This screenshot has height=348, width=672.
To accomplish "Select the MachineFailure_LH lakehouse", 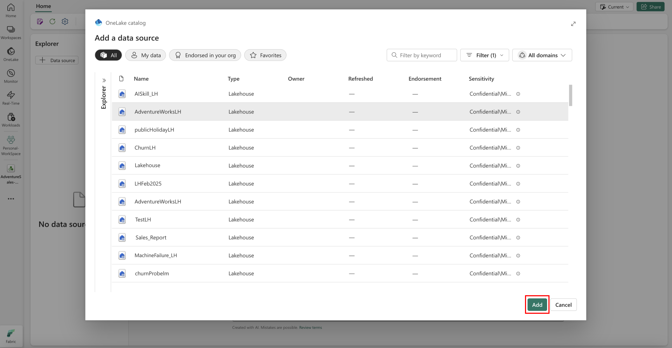I will point(340,256).
